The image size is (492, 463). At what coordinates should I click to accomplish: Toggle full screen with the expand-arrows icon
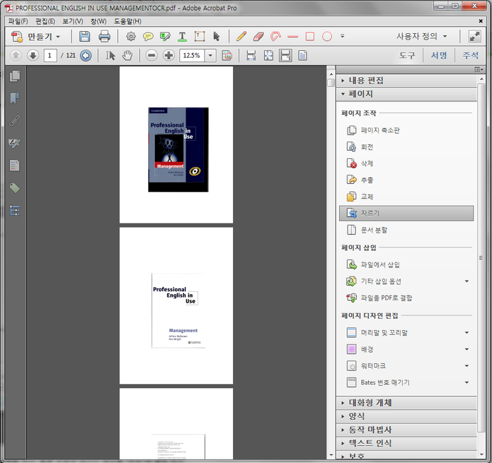[474, 36]
